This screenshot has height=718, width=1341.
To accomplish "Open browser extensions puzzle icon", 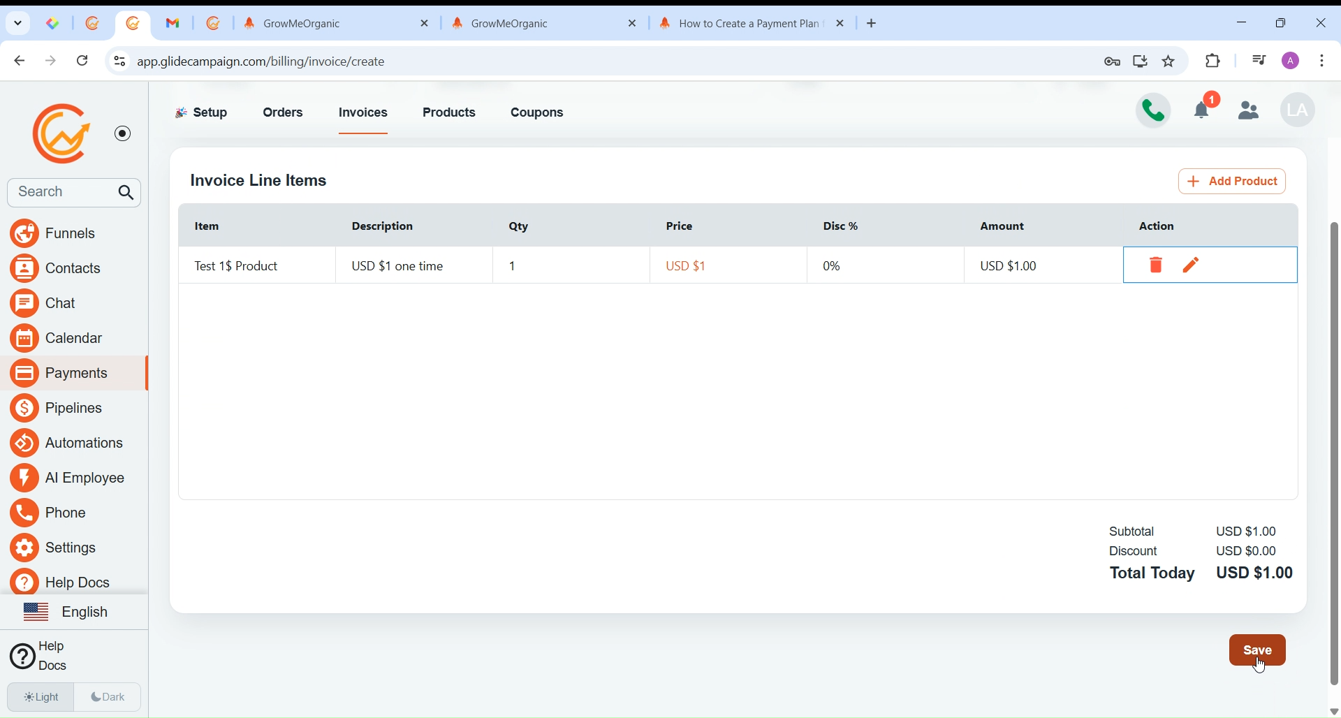I will 1214,61.
